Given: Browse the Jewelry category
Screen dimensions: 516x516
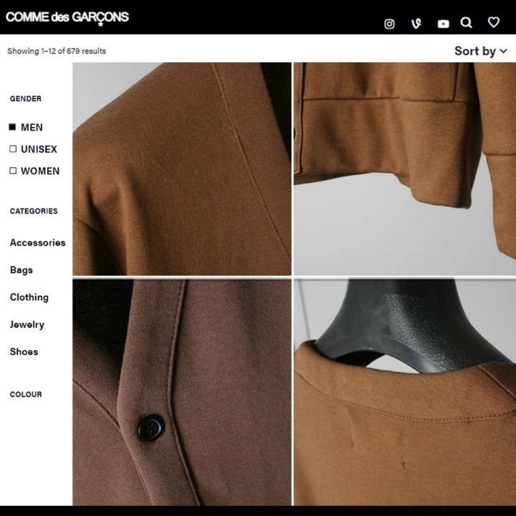Looking at the screenshot, I should [27, 325].
